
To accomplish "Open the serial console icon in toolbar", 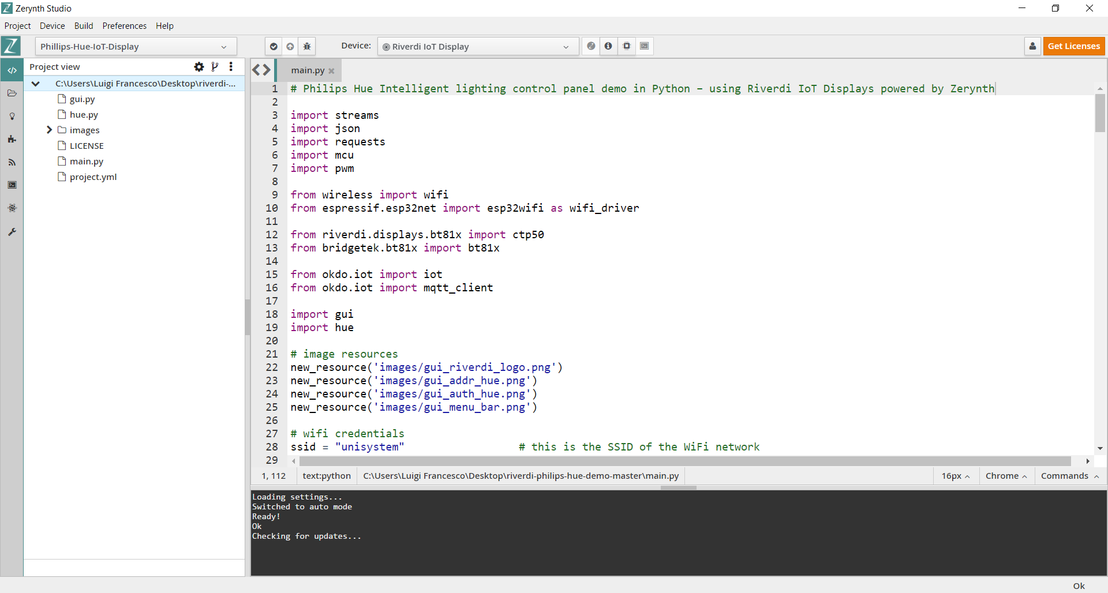I will point(645,46).
